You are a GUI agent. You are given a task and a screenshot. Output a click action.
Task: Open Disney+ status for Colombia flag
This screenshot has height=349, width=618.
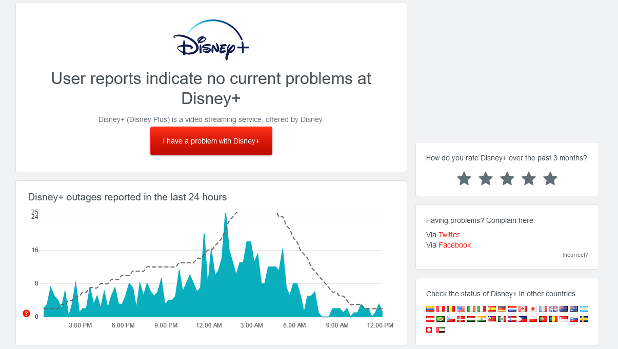tap(430, 309)
